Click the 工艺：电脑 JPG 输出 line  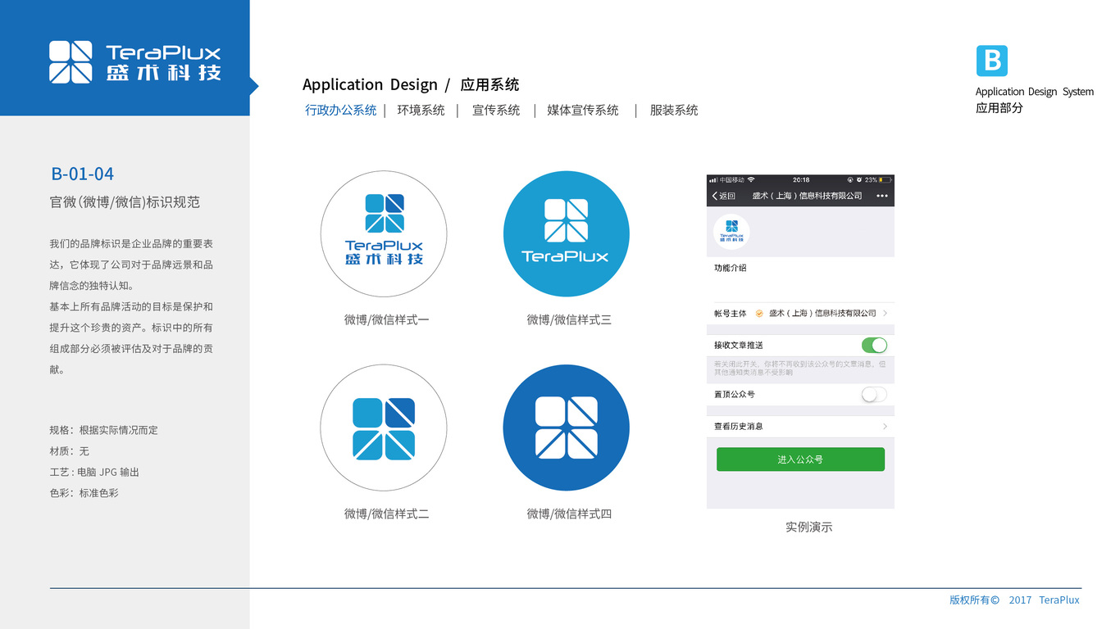94,473
